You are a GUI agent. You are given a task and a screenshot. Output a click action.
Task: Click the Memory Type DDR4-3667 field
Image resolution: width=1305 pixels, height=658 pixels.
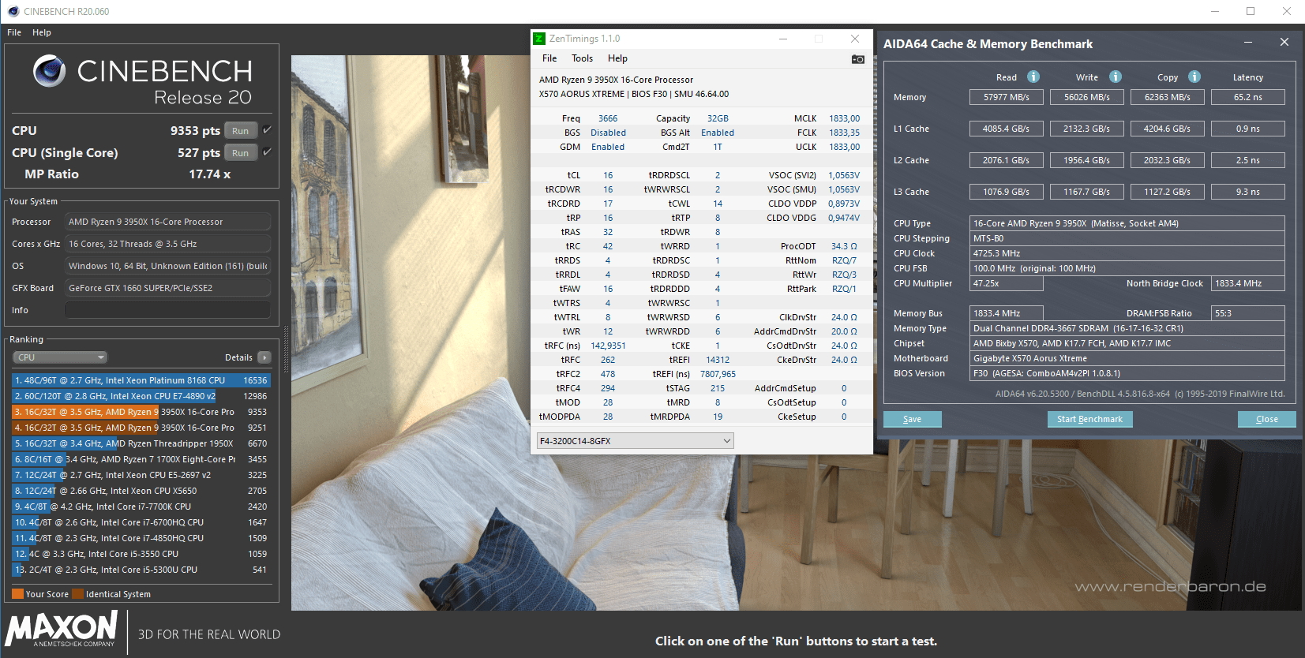tap(1127, 328)
